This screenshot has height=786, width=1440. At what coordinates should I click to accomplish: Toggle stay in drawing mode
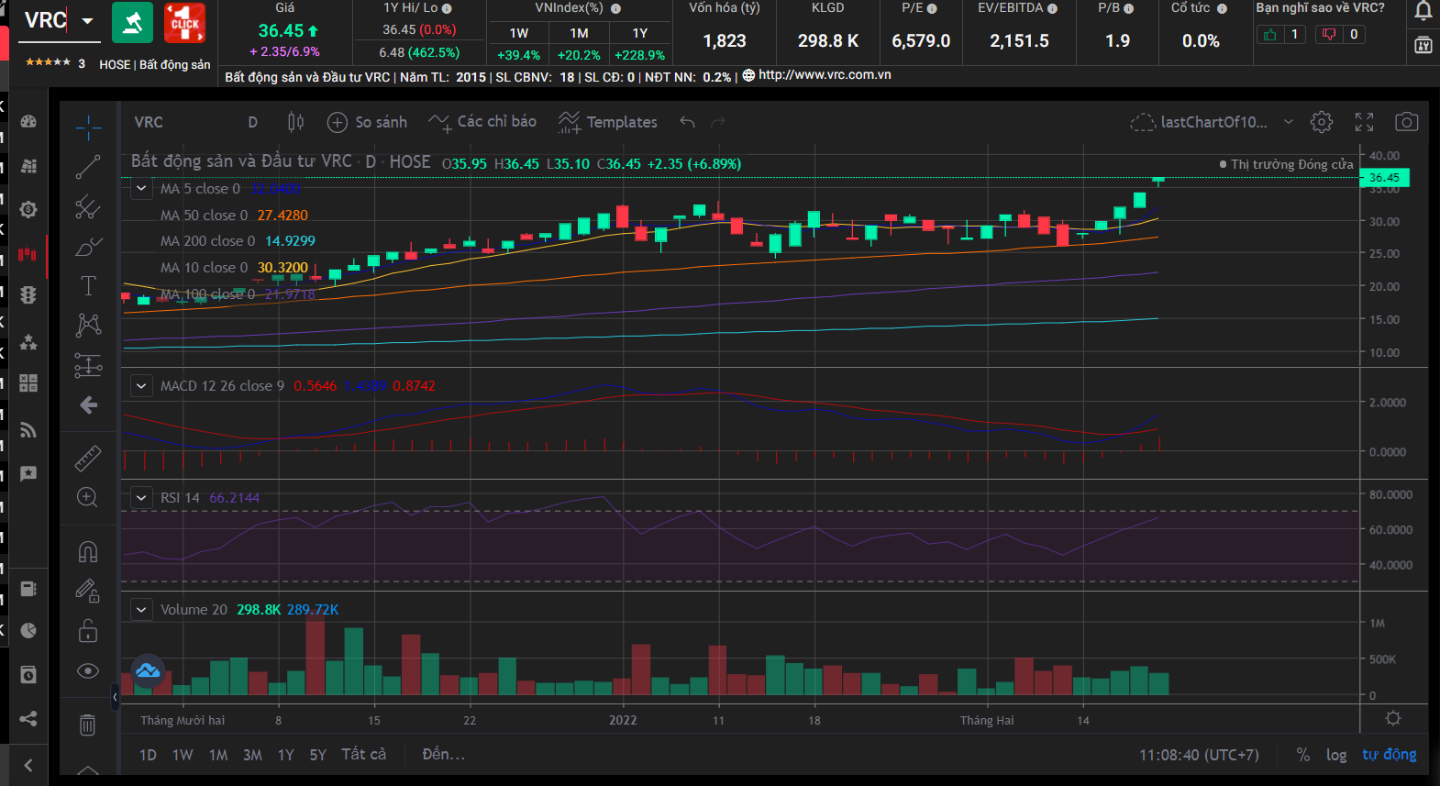(88, 591)
